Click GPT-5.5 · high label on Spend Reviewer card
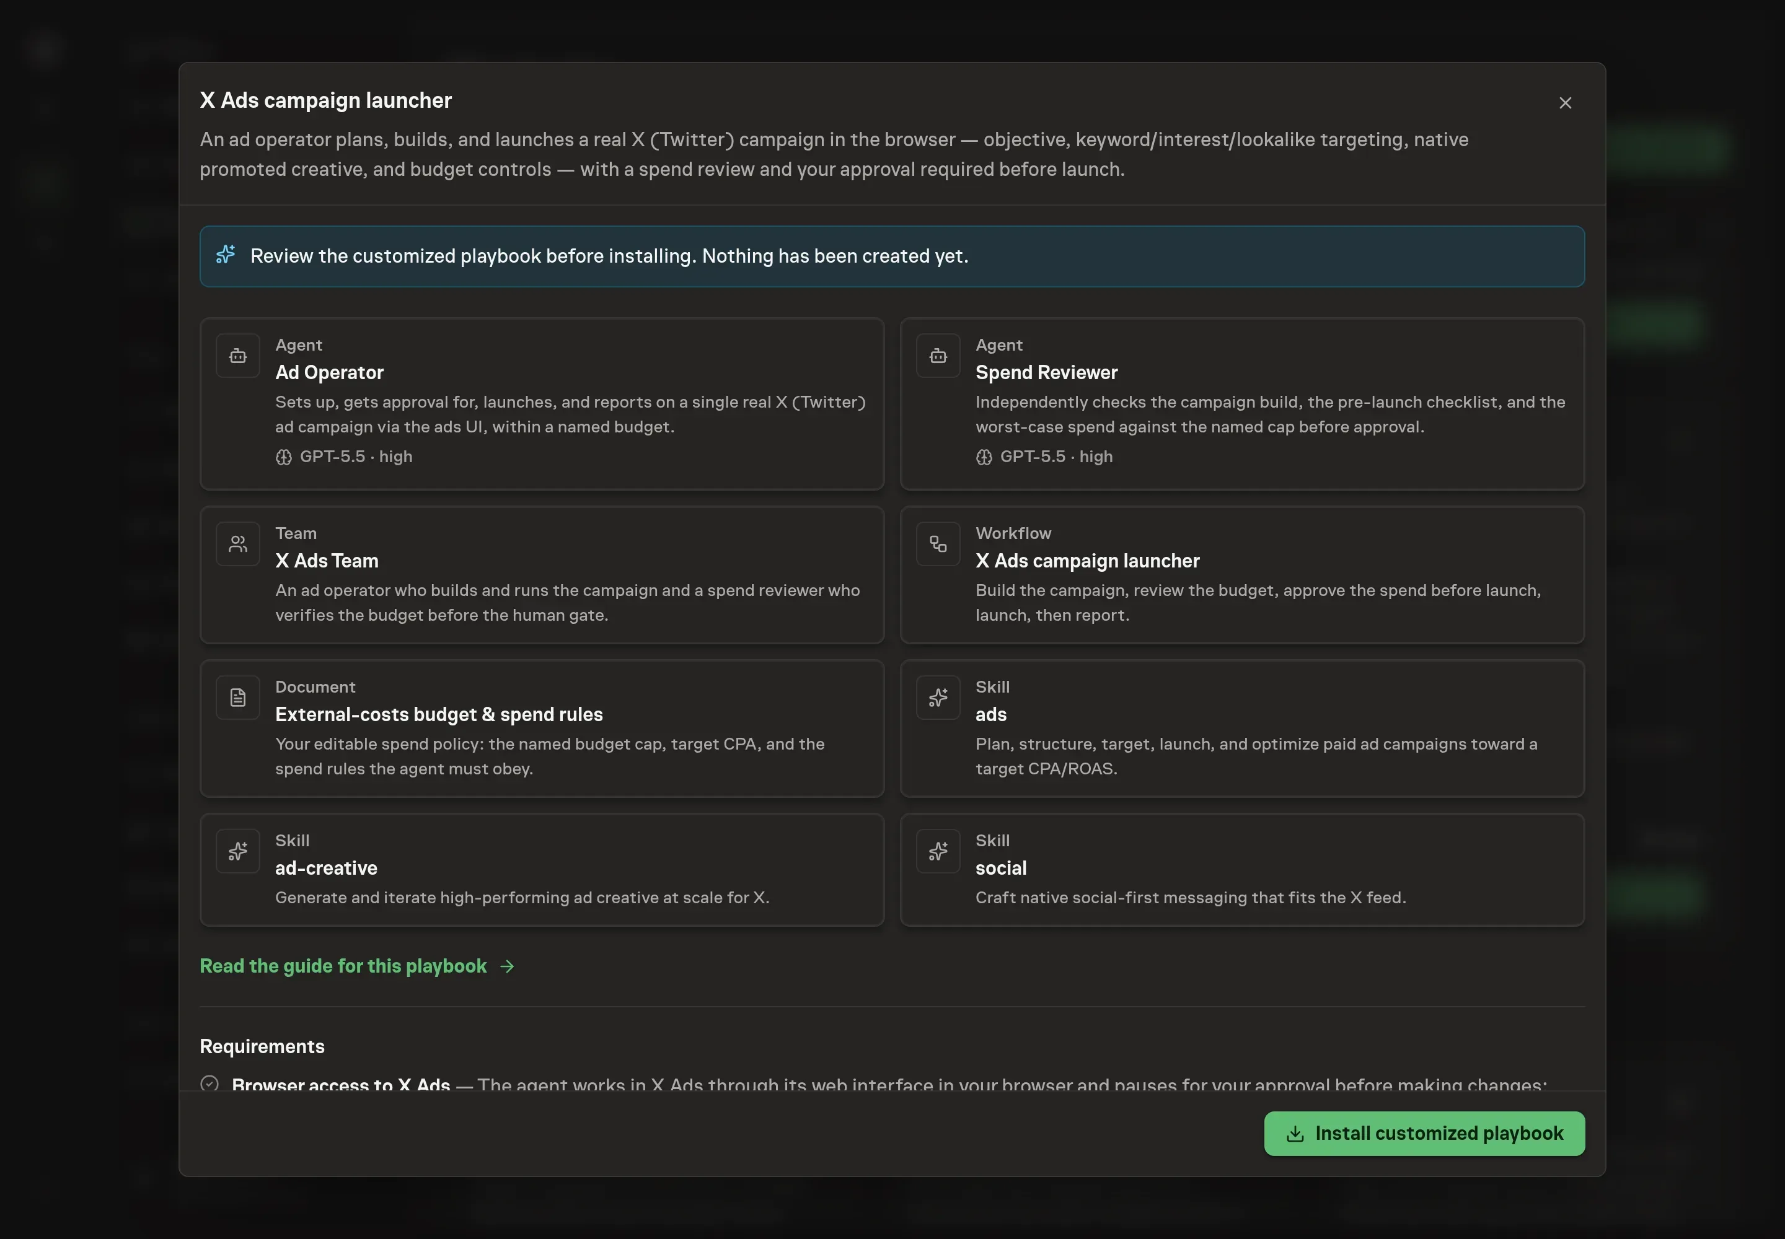1785x1239 pixels. coord(1056,457)
